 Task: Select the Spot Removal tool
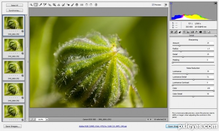pyautogui.click(x=63, y=5)
